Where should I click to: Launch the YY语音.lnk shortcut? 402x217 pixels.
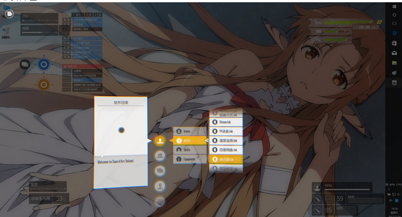[226, 131]
